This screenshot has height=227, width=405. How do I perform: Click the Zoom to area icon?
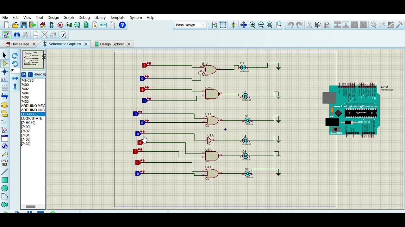[x=279, y=25]
